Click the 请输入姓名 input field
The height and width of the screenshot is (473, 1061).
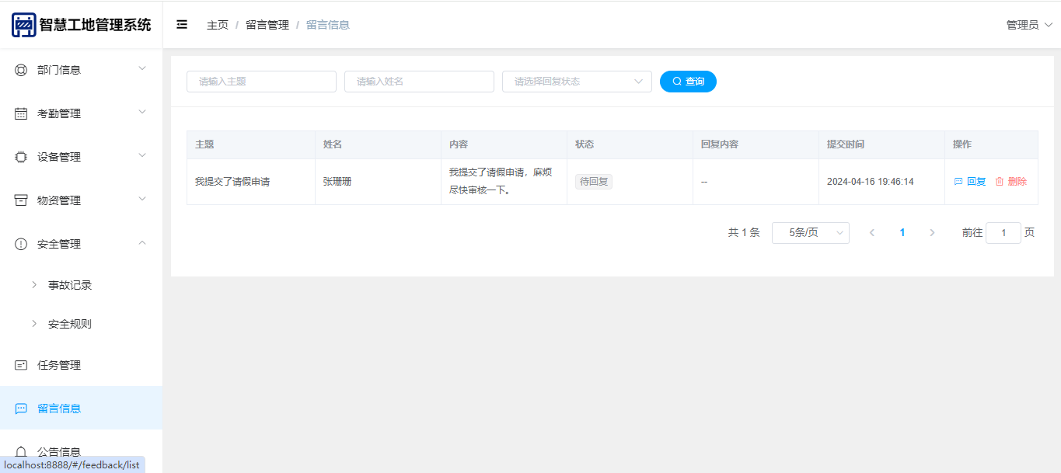419,82
